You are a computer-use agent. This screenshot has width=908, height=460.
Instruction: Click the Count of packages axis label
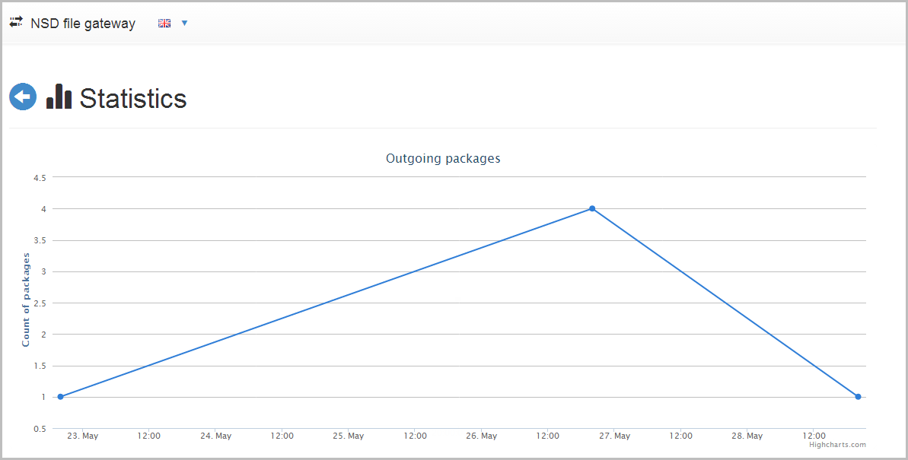[25, 300]
